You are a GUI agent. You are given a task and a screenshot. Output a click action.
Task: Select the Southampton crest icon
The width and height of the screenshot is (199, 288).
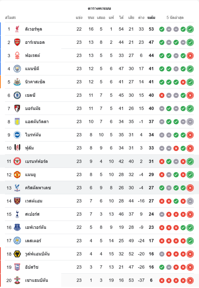coord(17,280)
